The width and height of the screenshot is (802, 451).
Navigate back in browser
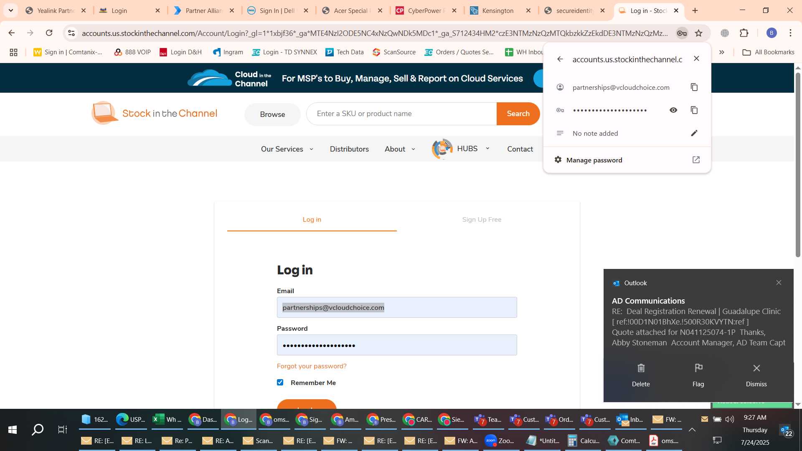12,33
